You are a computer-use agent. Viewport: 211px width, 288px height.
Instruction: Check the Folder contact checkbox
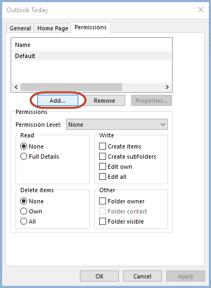tap(102, 211)
